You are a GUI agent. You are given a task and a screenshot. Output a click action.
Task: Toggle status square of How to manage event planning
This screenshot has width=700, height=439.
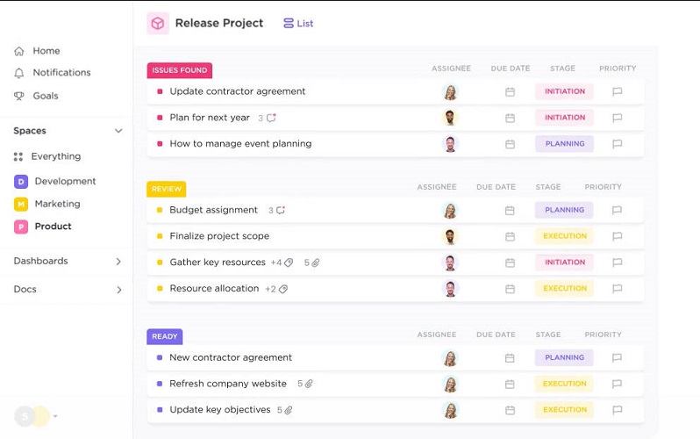pyautogui.click(x=160, y=144)
